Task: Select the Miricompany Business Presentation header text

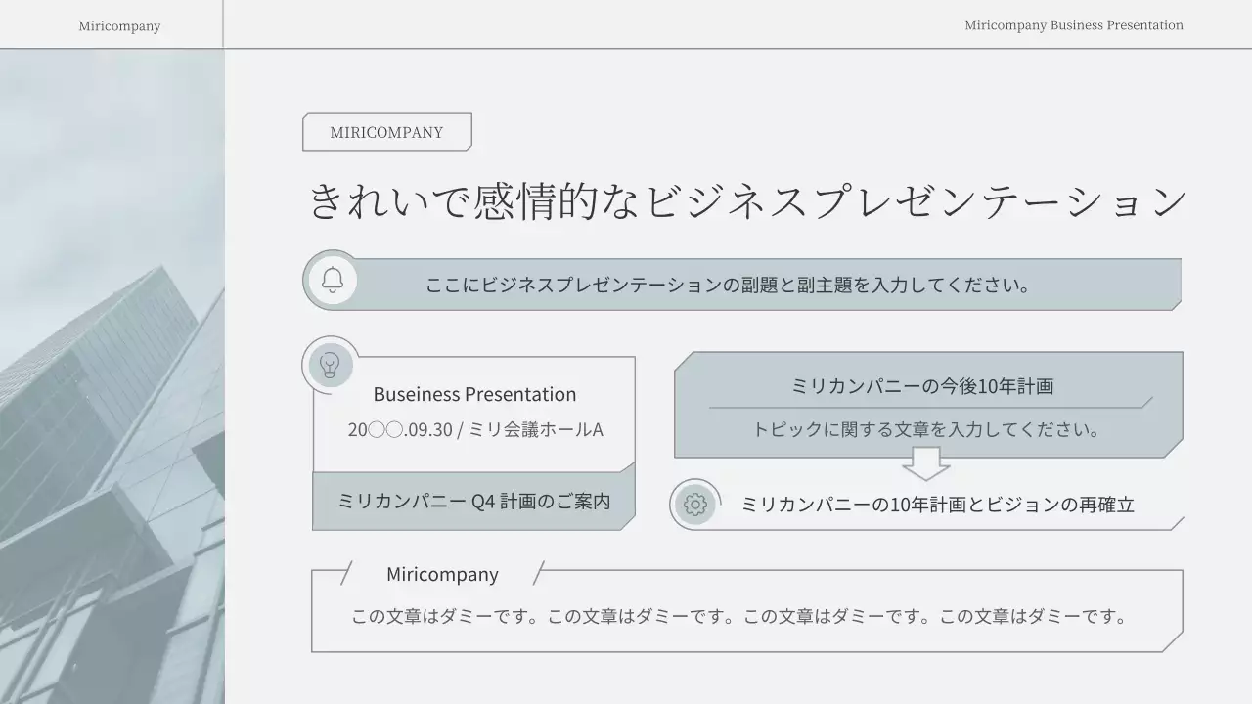Action: tap(1073, 25)
